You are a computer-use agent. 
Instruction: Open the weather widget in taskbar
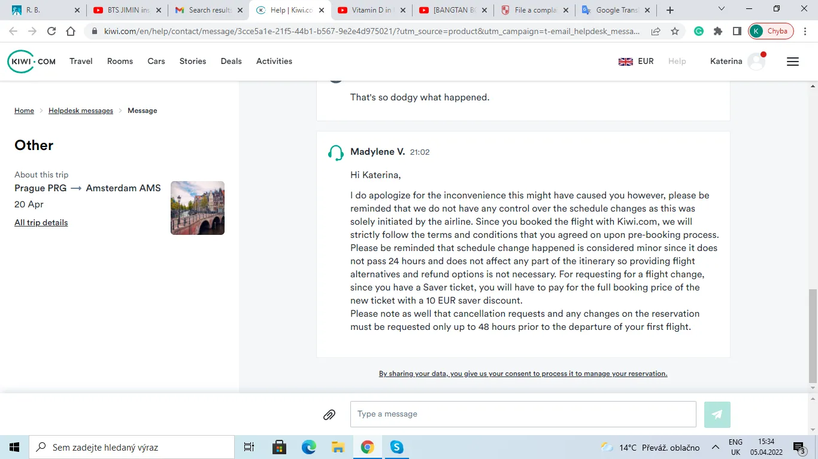tap(650, 448)
